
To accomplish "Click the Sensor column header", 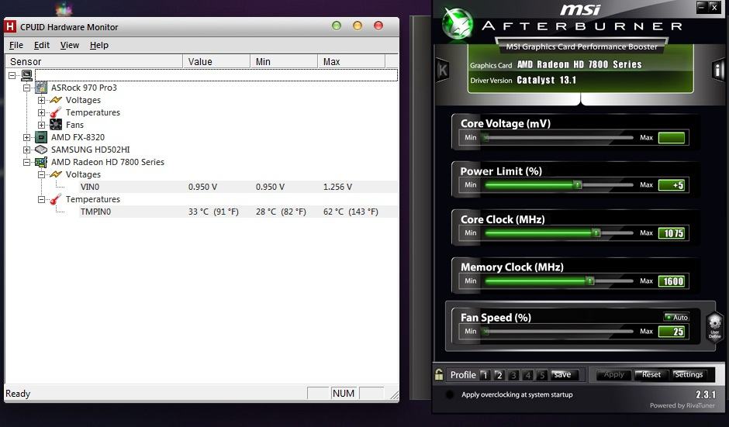I will [94, 61].
